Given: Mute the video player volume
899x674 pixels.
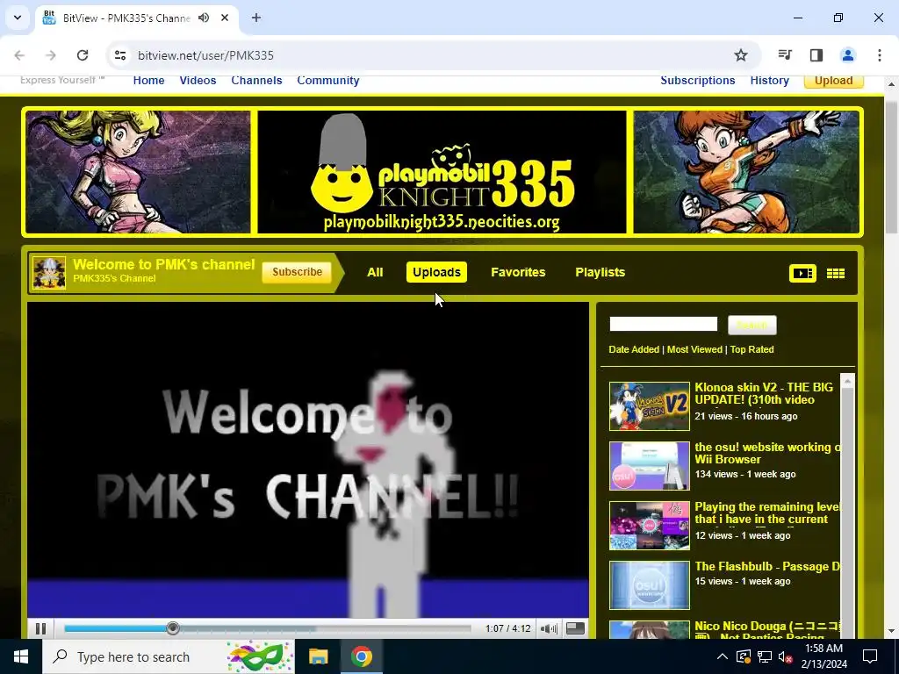Looking at the screenshot, I should tap(549, 628).
